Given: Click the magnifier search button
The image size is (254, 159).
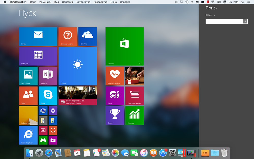Looking at the screenshot, I should pos(245,21).
